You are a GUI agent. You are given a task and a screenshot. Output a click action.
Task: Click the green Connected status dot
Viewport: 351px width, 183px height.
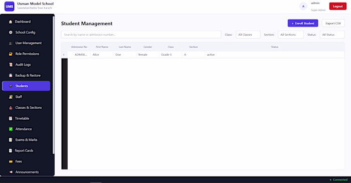coord(330,179)
